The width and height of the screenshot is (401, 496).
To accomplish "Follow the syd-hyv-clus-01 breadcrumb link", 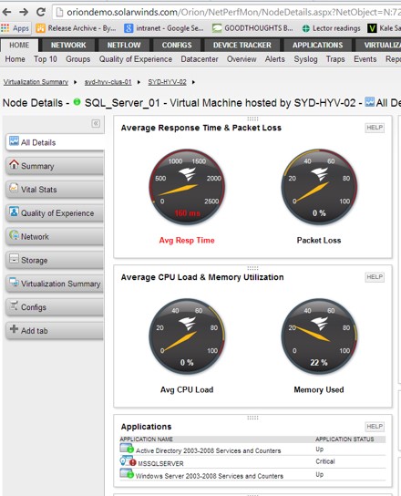I will point(108,82).
